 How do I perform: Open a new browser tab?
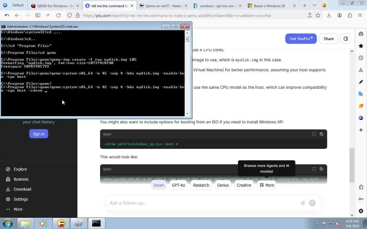304,5
